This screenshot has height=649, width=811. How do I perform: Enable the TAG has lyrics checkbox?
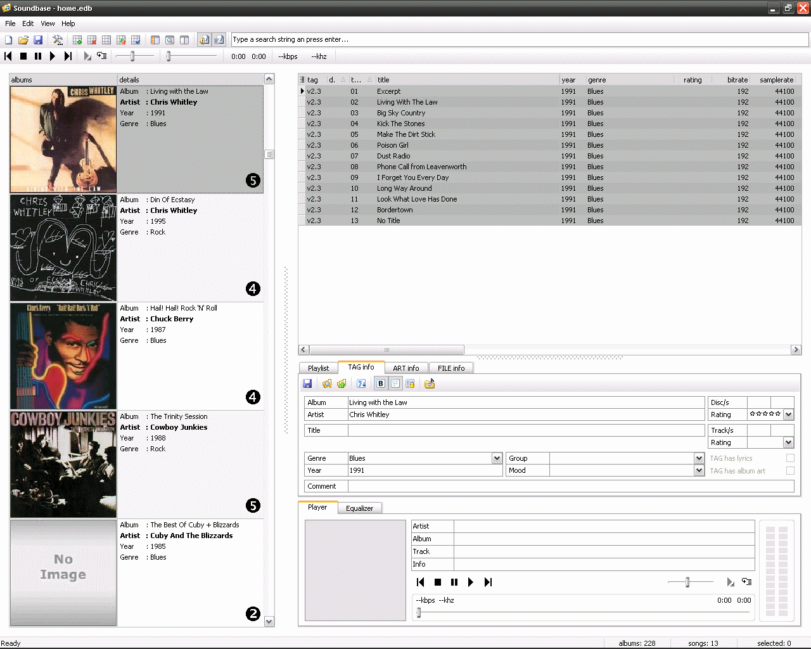pos(790,458)
